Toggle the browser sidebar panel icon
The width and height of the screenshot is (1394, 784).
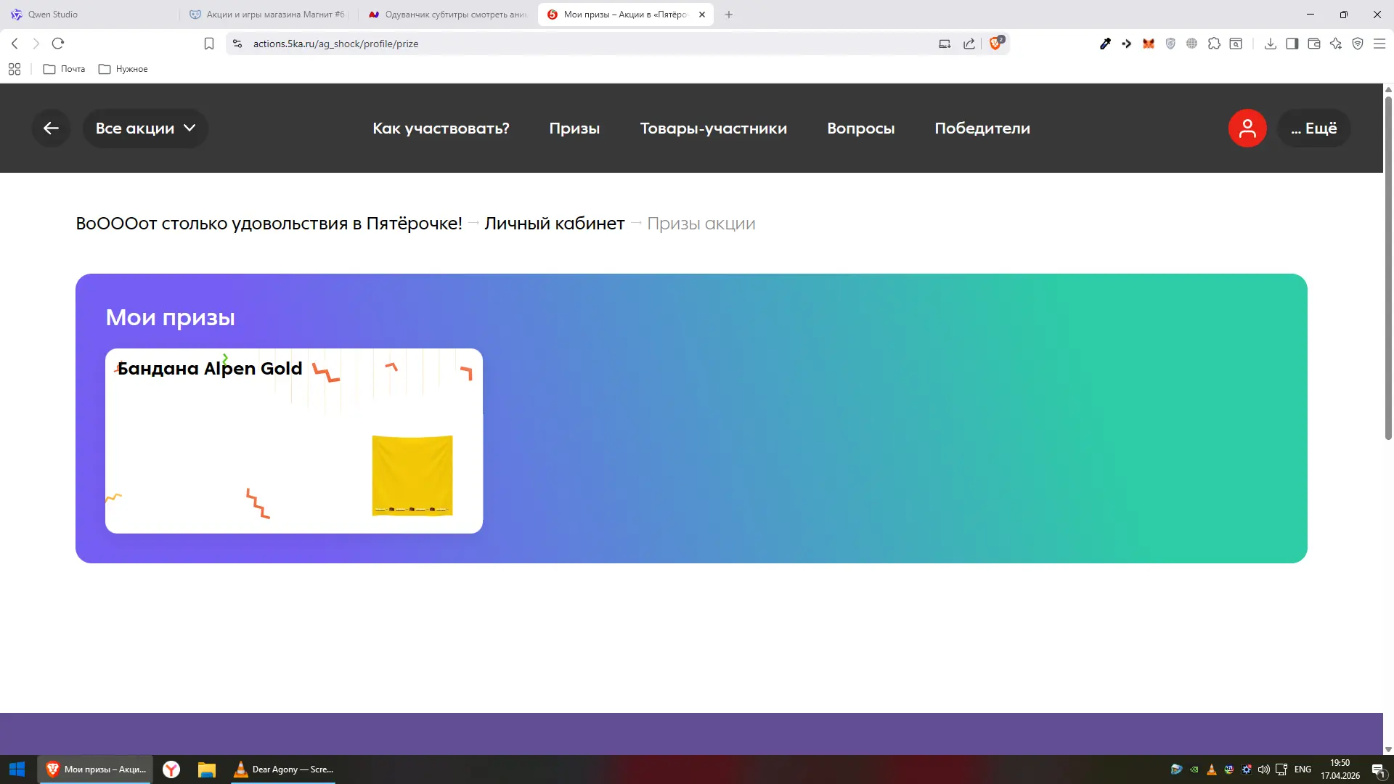tap(1292, 44)
